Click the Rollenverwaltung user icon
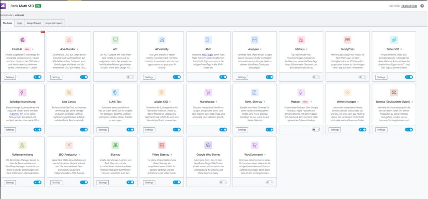The image size is (428, 199). [23, 145]
